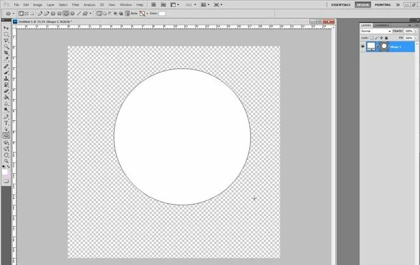Launch Mini Bridge from application bar
Image resolution: width=420 pixels, height=265 pixels.
click(x=163, y=4)
